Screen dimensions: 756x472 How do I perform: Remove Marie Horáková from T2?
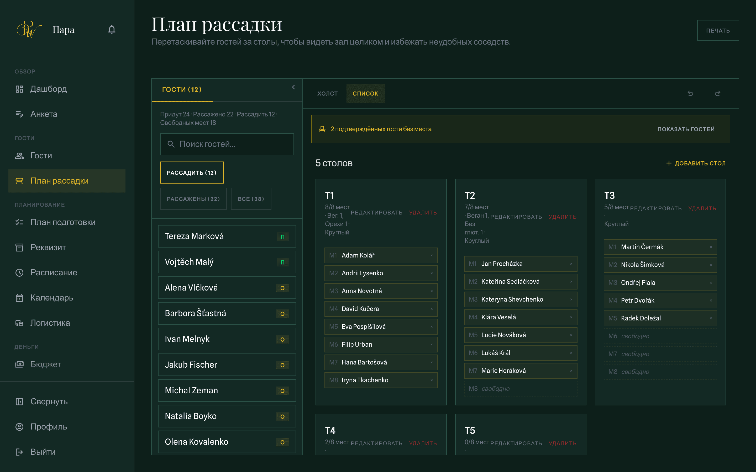coord(571,371)
